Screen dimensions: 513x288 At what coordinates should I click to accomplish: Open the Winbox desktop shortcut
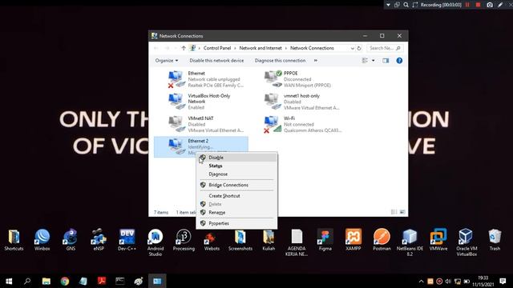tap(42, 240)
